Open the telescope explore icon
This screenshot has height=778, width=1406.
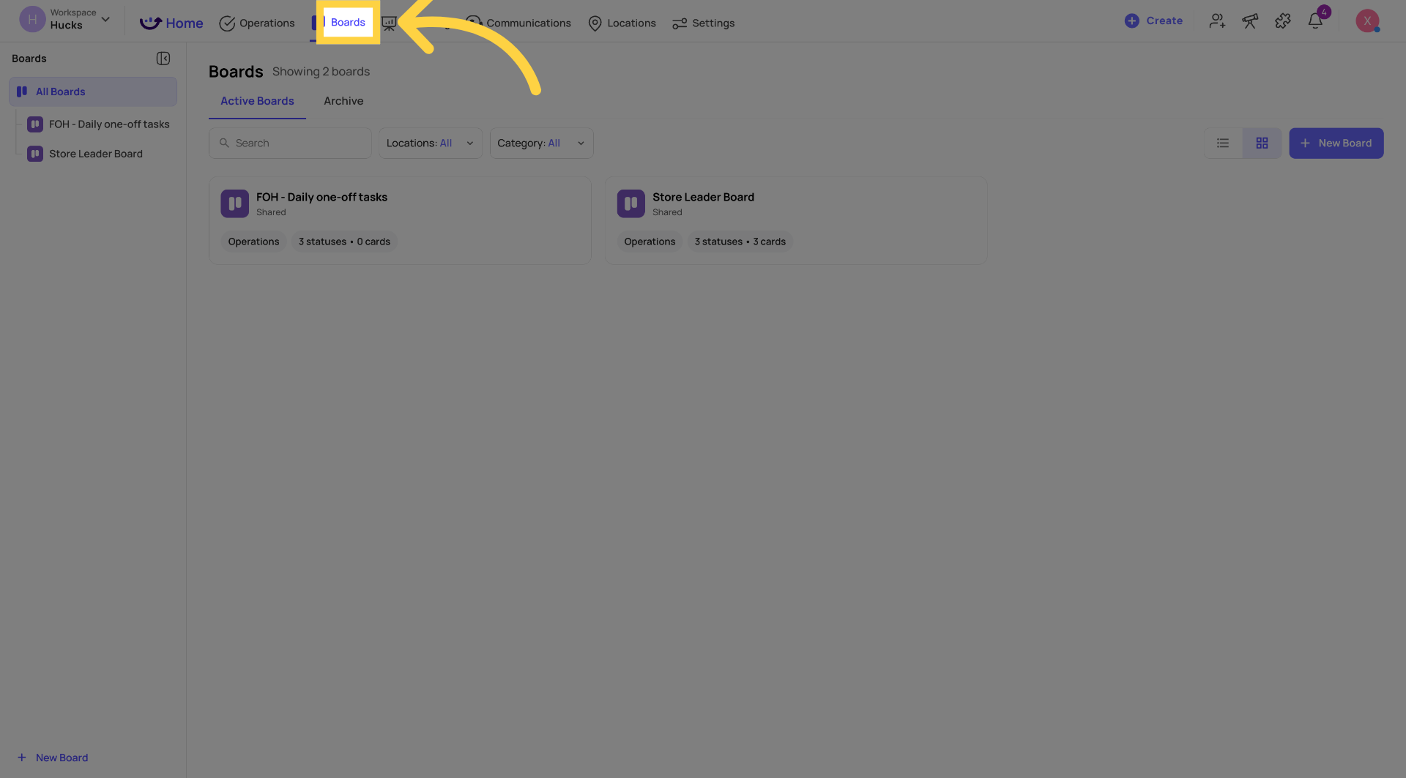click(1250, 20)
